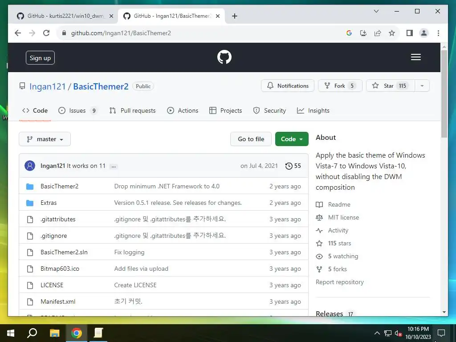Click the Report repository link
The width and height of the screenshot is (456, 342).
coord(340,282)
